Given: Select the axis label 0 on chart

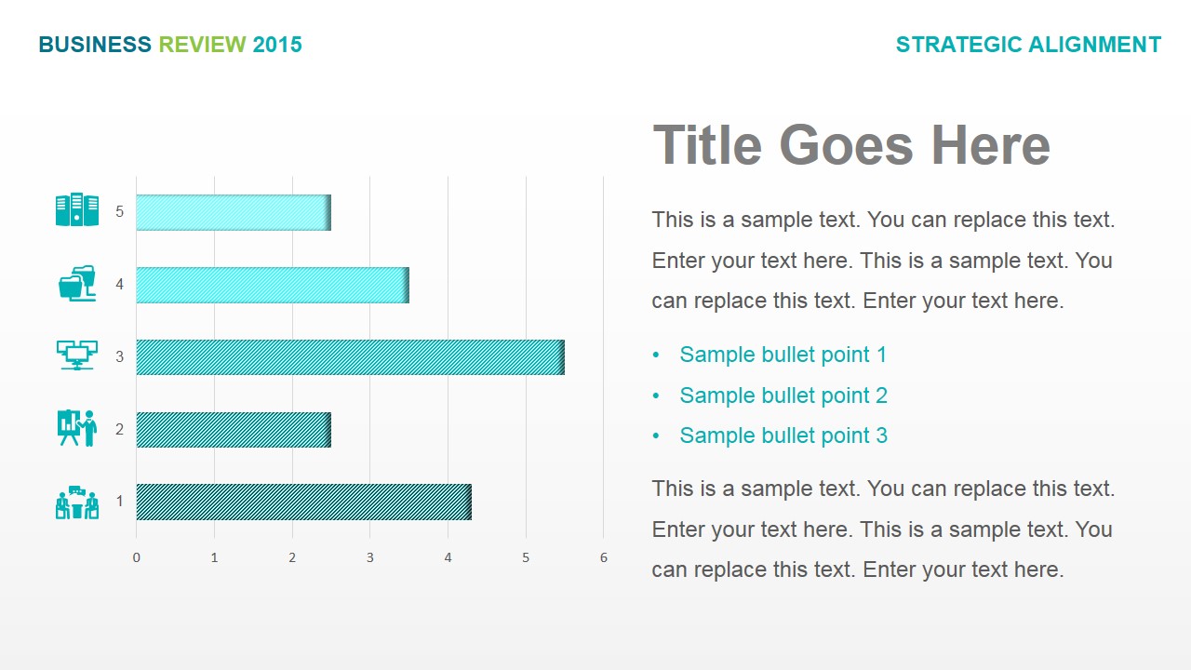Looking at the screenshot, I should [137, 557].
